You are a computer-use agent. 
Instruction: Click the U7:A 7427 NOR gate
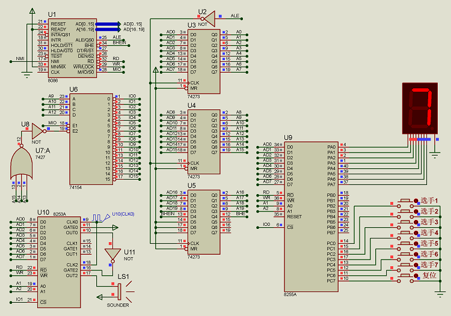21,162
